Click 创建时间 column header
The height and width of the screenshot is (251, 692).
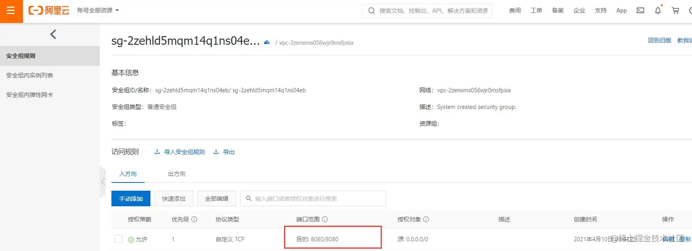[585, 219]
